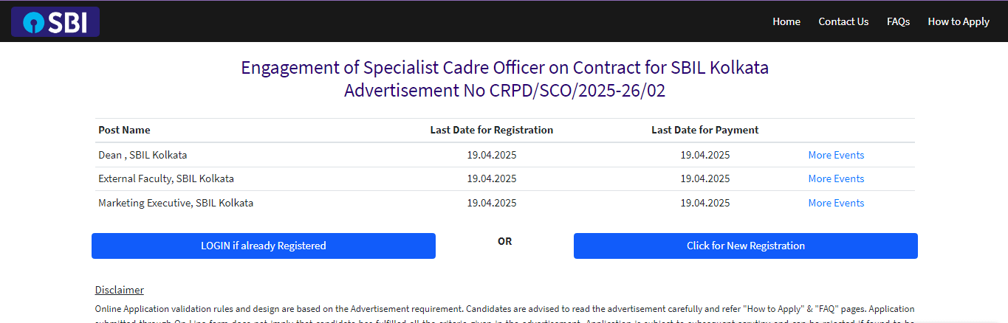Open the Contact Us page

[843, 21]
